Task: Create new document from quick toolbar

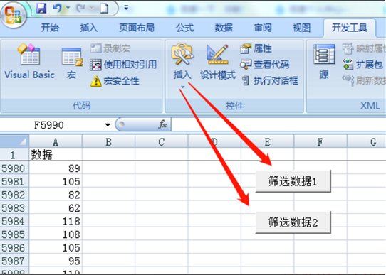Action: (104, 8)
